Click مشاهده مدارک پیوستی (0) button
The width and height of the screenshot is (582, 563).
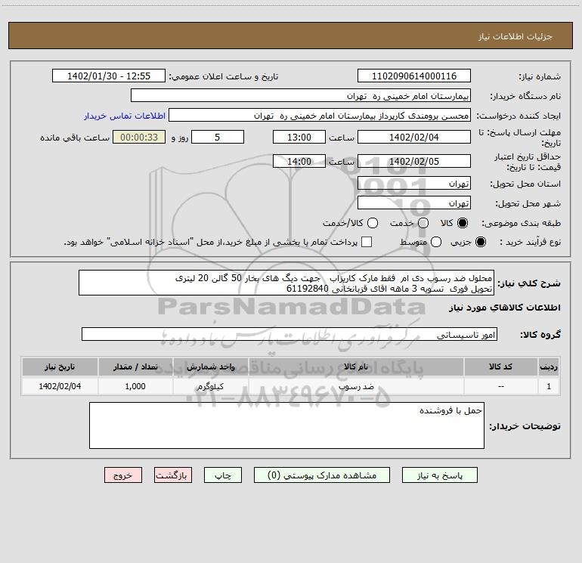click(322, 475)
